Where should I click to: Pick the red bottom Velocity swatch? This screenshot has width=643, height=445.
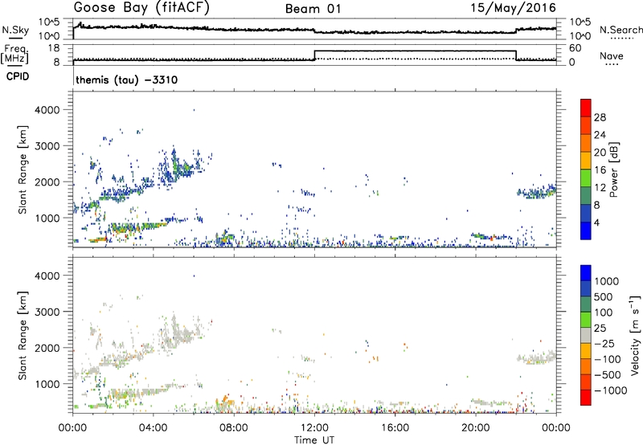586,398
